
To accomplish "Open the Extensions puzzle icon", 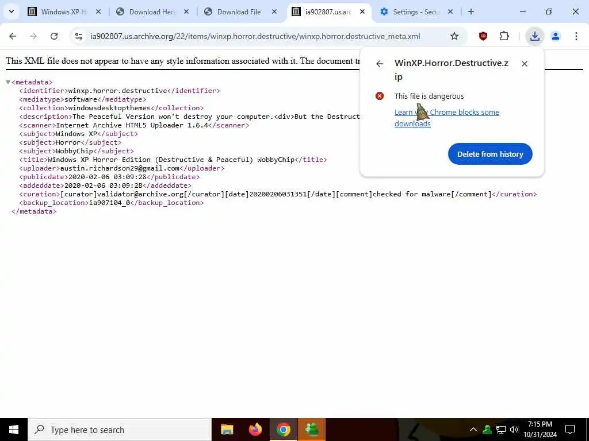I will [x=504, y=36].
